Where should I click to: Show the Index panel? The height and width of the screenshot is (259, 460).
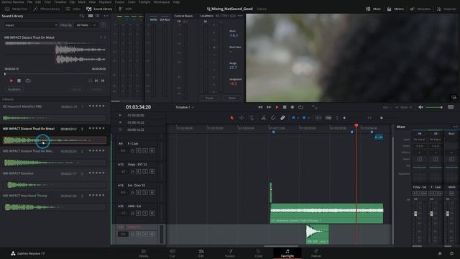(73, 9)
